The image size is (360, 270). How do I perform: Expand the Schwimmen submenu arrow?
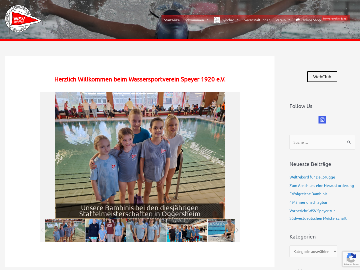tap(207, 20)
